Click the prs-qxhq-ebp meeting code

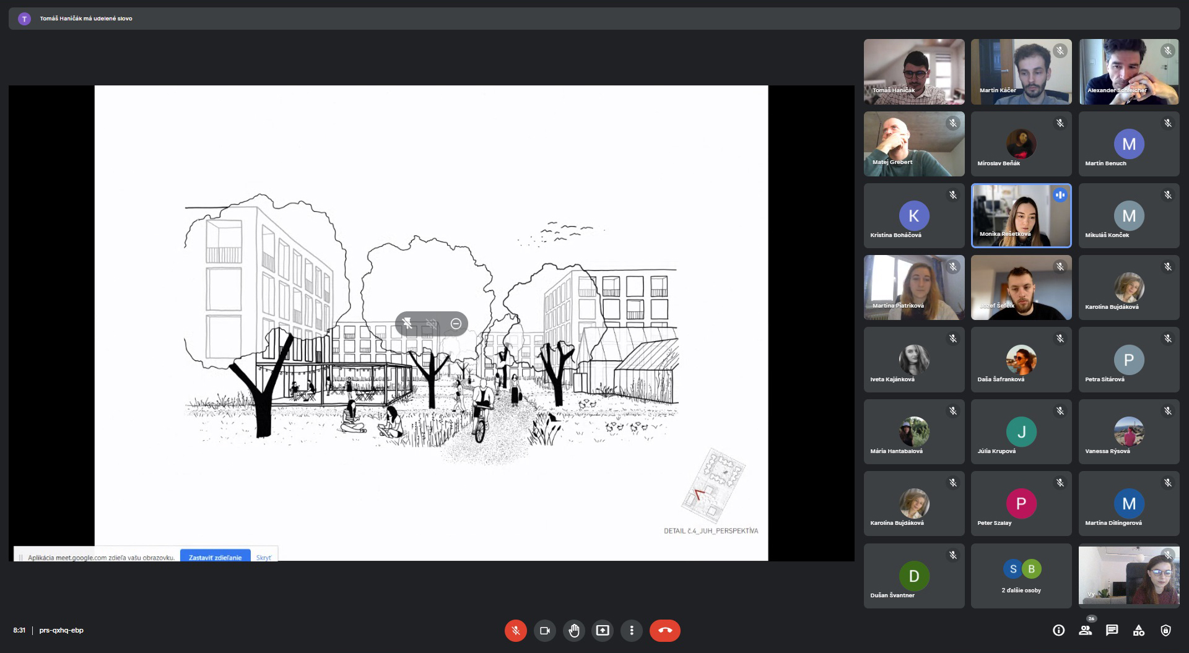click(61, 630)
